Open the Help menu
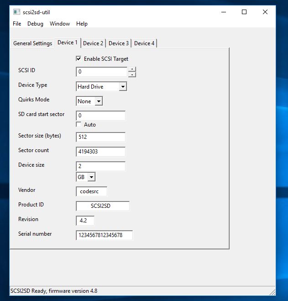This screenshot has width=288, height=301. pyautogui.click(x=82, y=24)
